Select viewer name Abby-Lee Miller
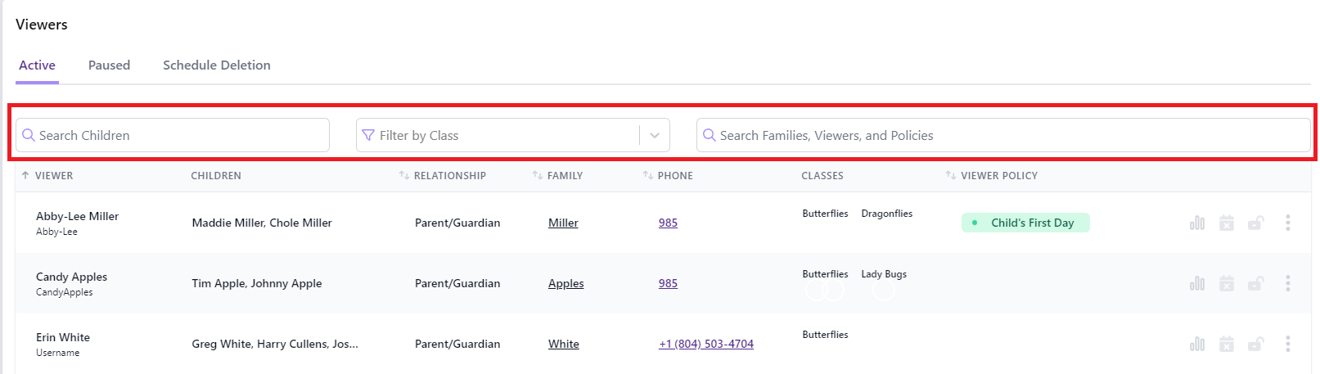Viewport: 1320px width, 374px height. tap(78, 216)
